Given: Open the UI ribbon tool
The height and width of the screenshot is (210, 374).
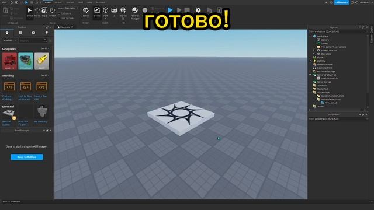Looking at the screenshot, I should click(x=114, y=12).
